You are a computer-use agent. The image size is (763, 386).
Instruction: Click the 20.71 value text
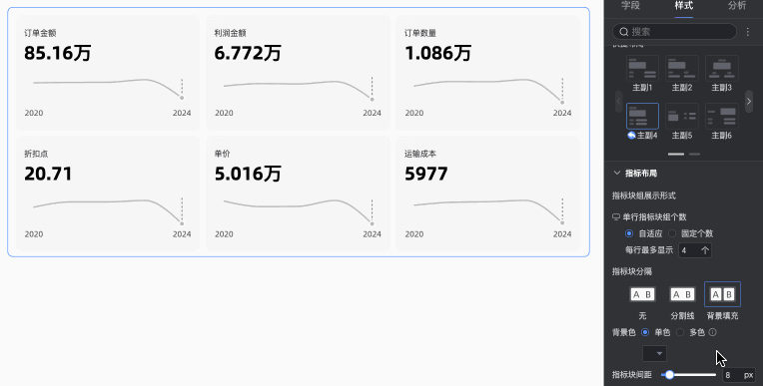48,174
